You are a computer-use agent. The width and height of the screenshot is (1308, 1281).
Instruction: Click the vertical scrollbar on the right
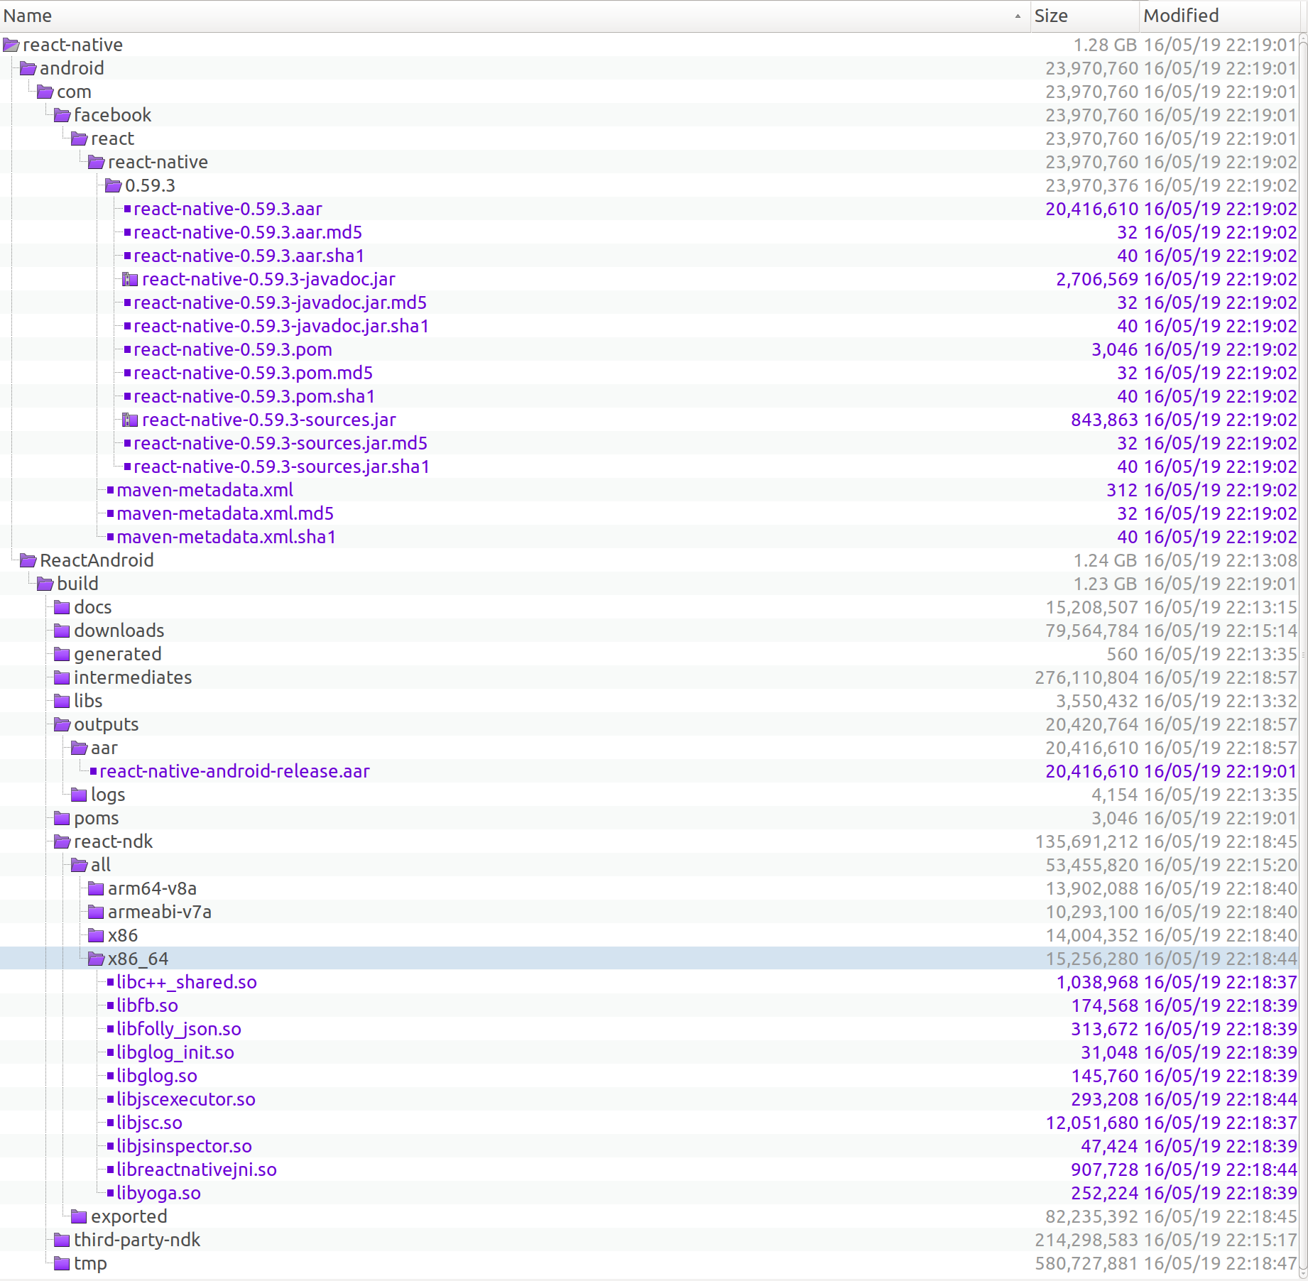coord(1303,655)
